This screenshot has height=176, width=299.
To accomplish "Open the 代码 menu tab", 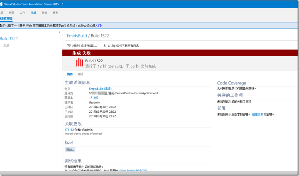I will click(11, 13).
